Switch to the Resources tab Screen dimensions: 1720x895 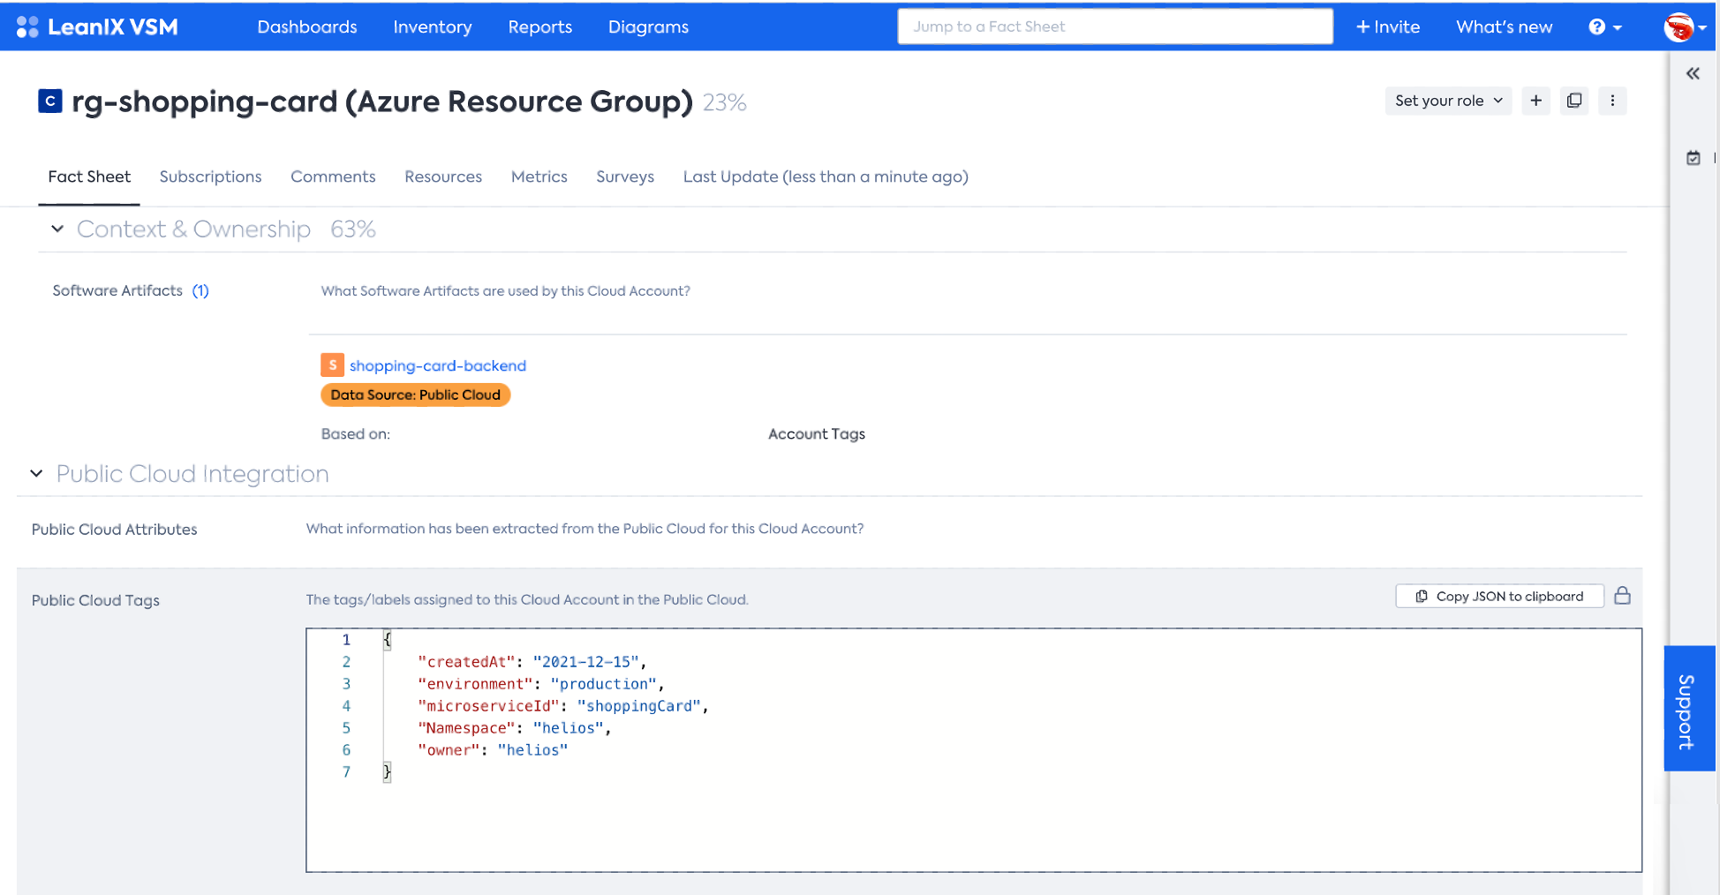tap(443, 177)
